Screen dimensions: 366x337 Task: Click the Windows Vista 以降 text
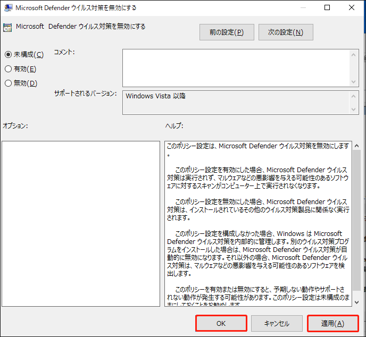[155, 96]
